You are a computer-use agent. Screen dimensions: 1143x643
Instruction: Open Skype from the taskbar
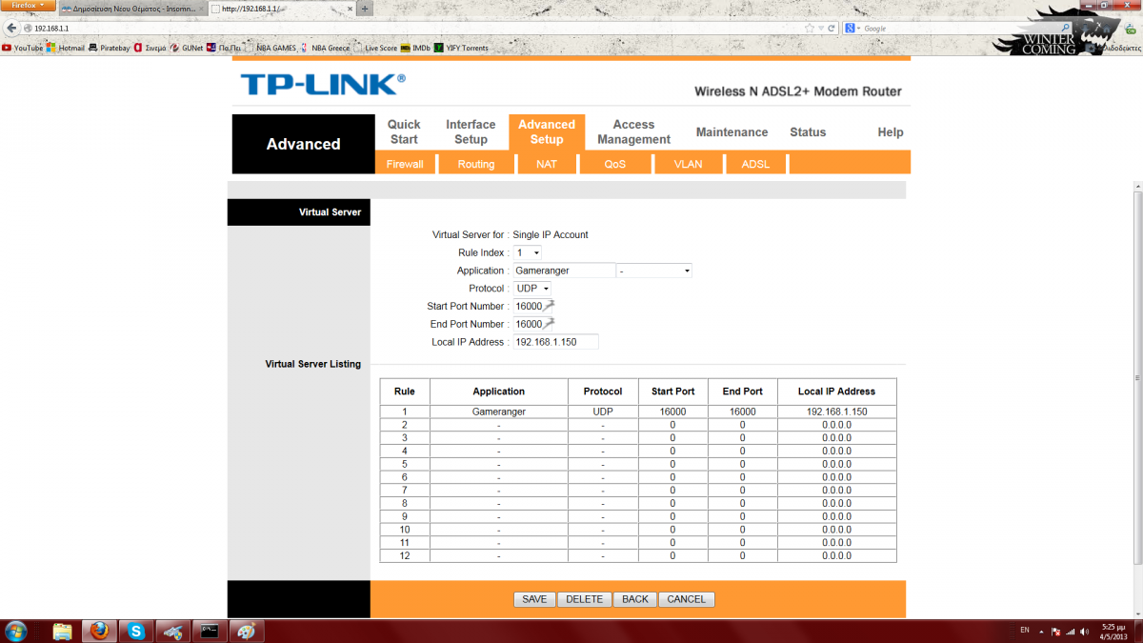[x=136, y=631]
